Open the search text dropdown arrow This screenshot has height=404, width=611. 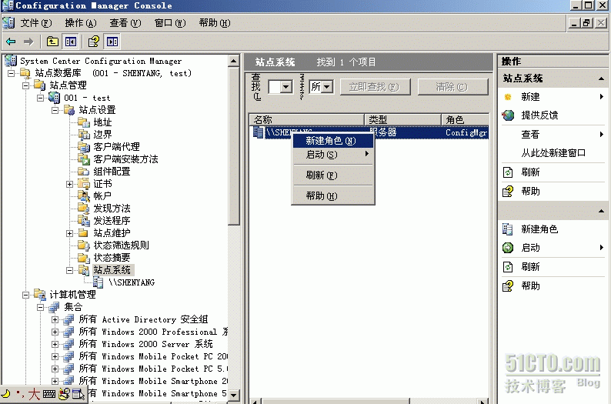286,86
